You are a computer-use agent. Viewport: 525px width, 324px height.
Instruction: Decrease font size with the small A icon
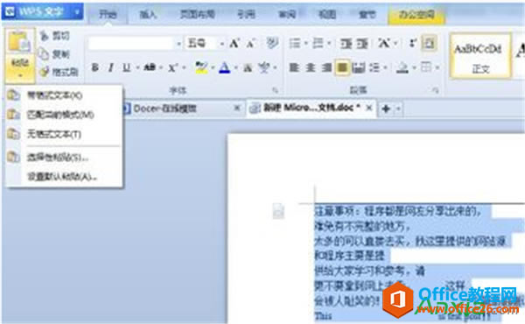point(251,43)
